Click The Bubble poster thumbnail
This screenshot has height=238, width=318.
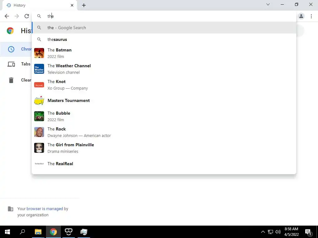tap(39, 116)
